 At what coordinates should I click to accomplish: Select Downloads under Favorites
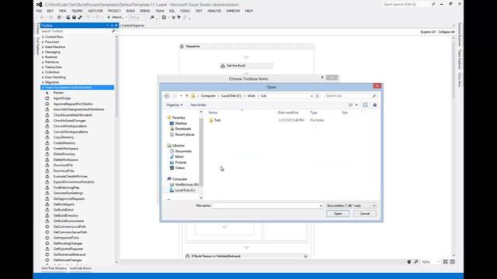click(x=180, y=129)
